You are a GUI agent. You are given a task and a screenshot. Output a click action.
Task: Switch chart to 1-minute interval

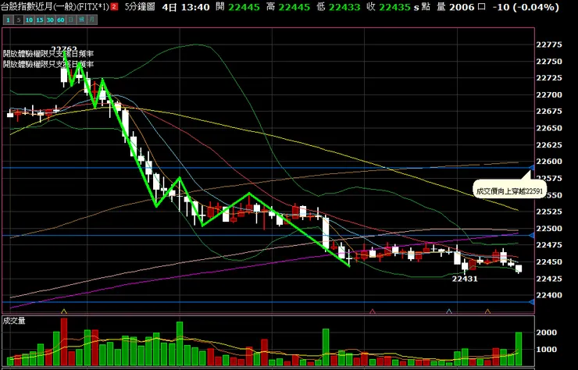point(8,20)
